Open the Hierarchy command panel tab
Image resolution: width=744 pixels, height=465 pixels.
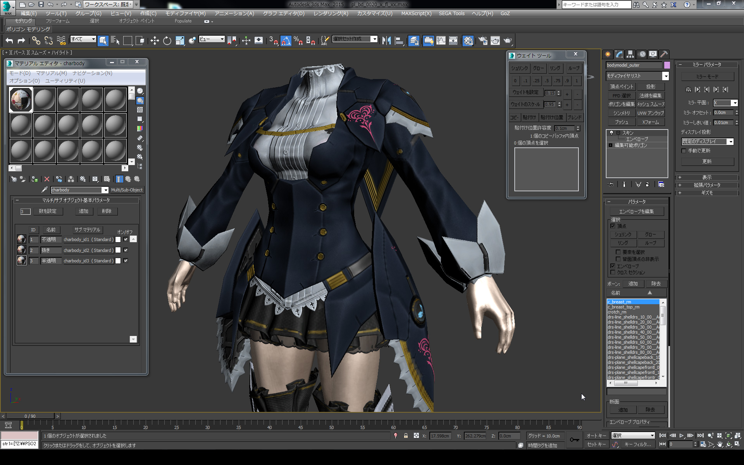tap(630, 54)
